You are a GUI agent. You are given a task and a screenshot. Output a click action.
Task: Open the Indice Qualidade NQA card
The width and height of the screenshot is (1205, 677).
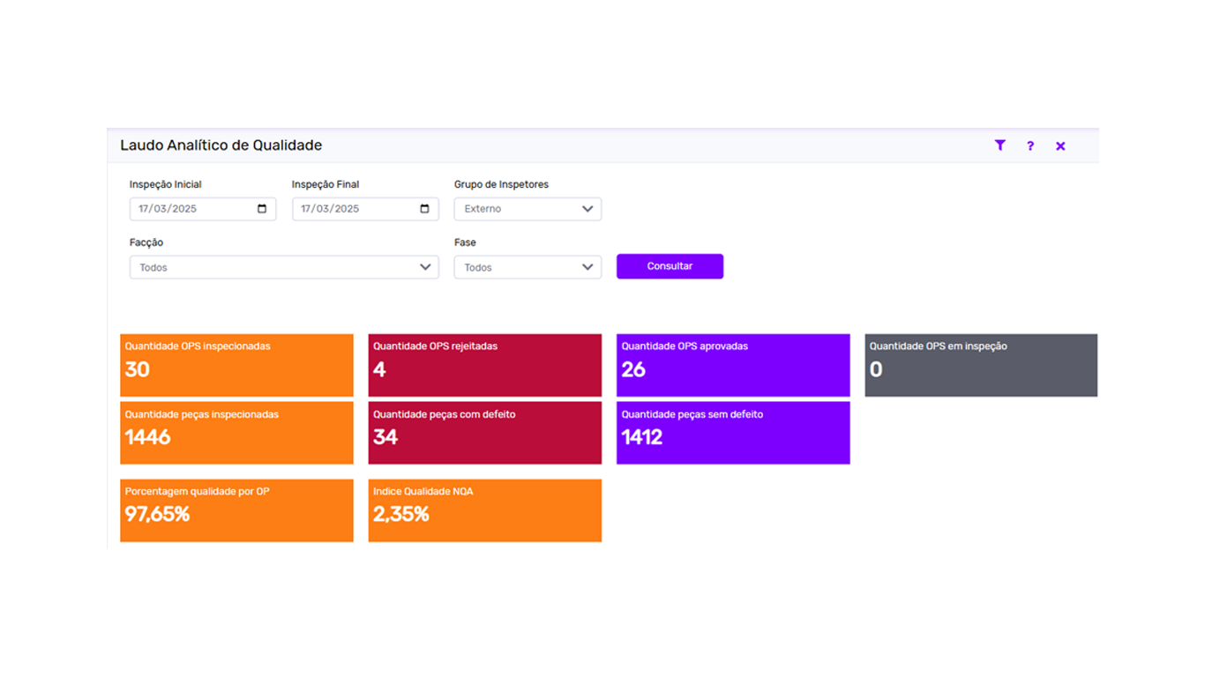pos(485,510)
